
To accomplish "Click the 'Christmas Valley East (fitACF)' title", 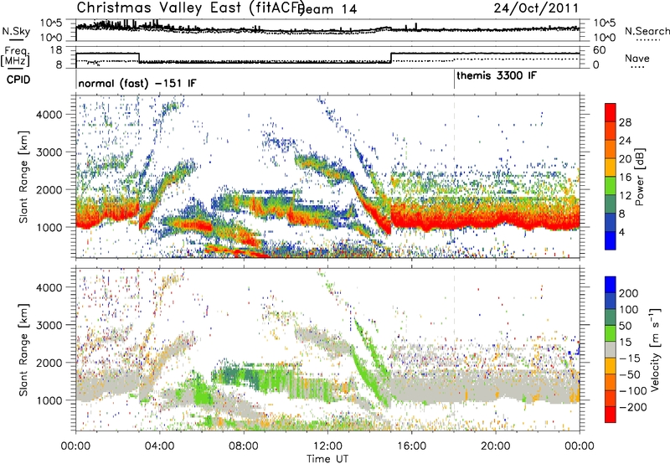I will (x=190, y=8).
